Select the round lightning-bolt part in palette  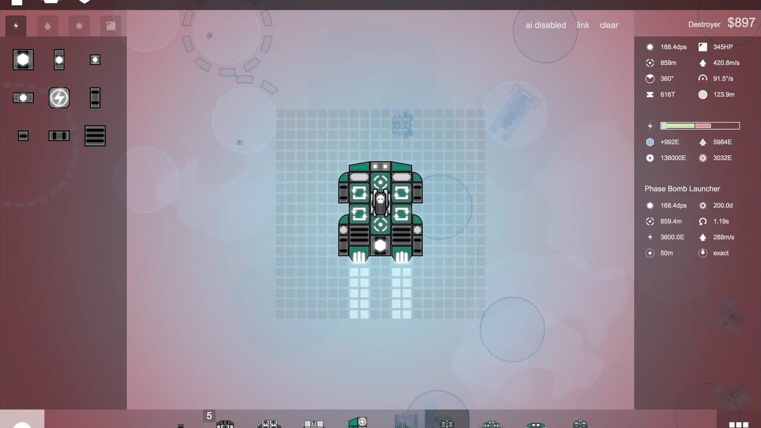click(59, 97)
